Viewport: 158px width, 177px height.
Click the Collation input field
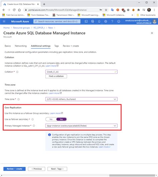pyautogui.click(x=81, y=72)
